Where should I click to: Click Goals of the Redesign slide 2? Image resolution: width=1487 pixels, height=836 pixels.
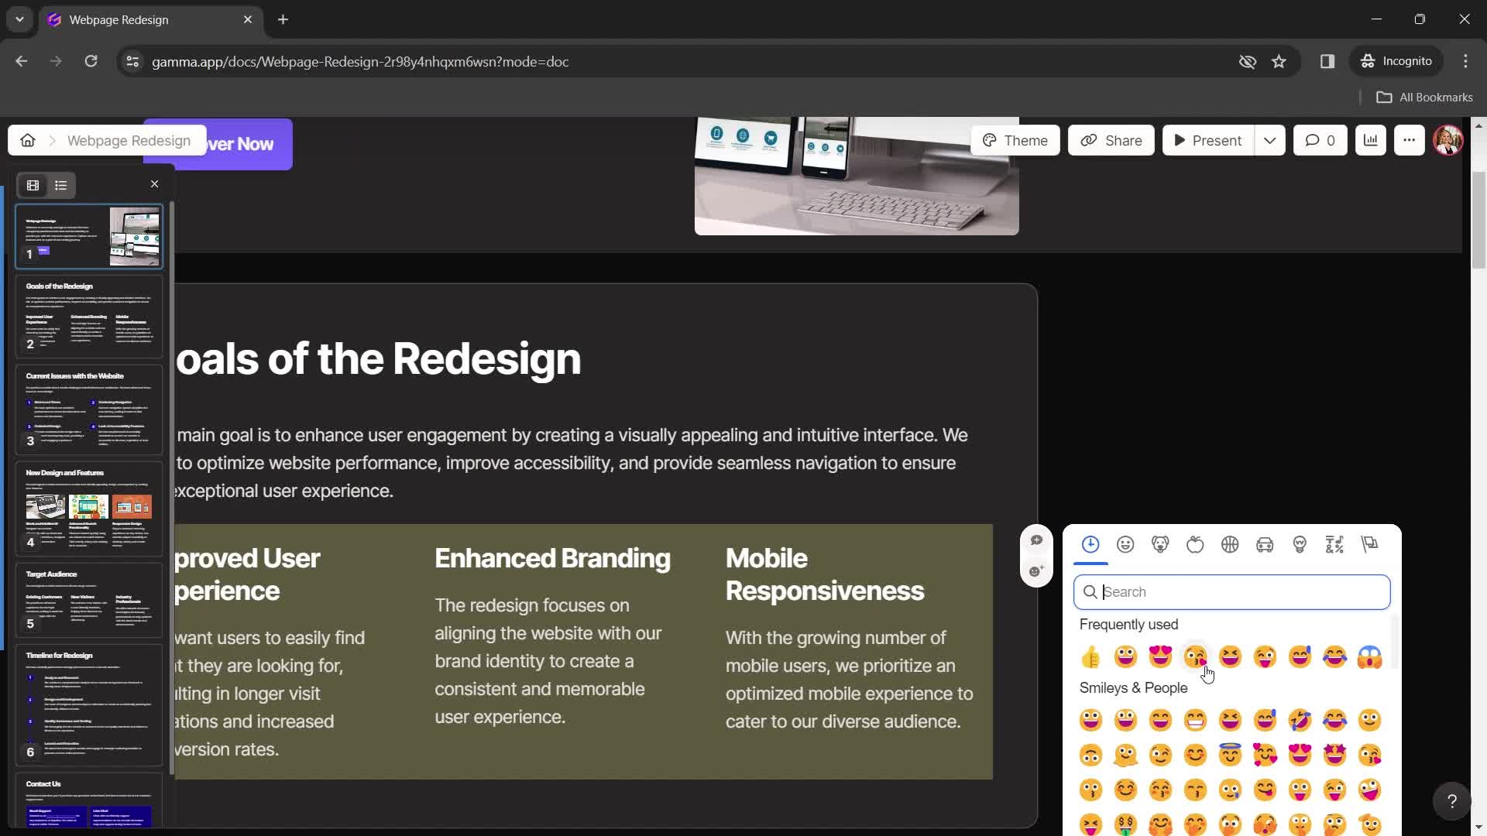pos(89,317)
